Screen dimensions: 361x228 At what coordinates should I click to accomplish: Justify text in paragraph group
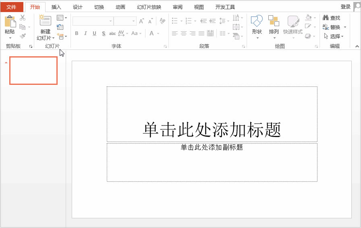click(201, 33)
